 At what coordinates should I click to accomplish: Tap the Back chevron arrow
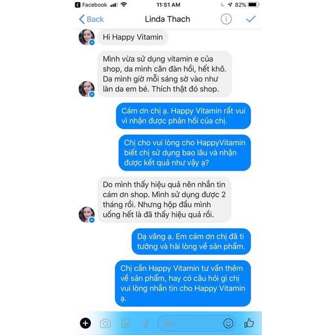[x=82, y=19]
